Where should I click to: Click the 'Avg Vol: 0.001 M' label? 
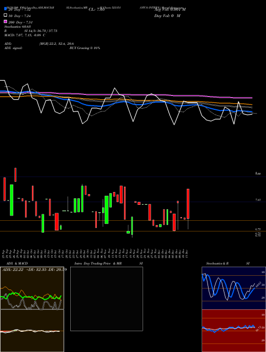pyautogui.click(x=170, y=10)
